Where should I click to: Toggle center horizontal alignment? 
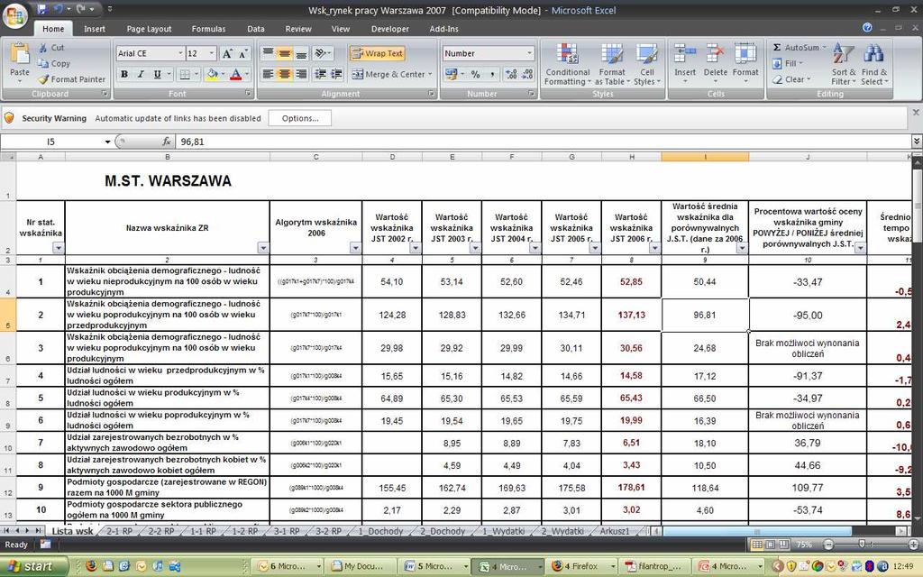[x=284, y=74]
